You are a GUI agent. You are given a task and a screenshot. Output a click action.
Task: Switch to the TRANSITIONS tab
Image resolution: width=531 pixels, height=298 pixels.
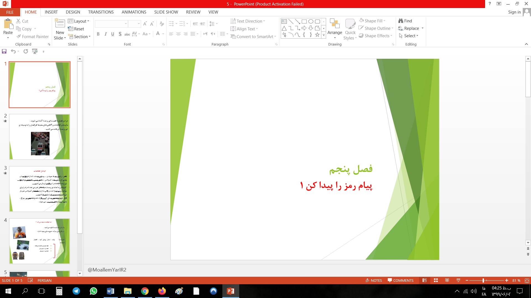101,12
